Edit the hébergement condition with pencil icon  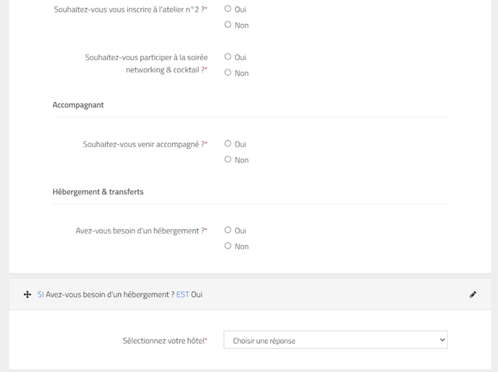tap(473, 295)
